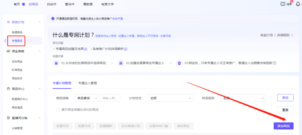Image resolution: width=302 pixels, height=135 pixels.
Task: Click the 添加商品 button
Action: point(284,126)
